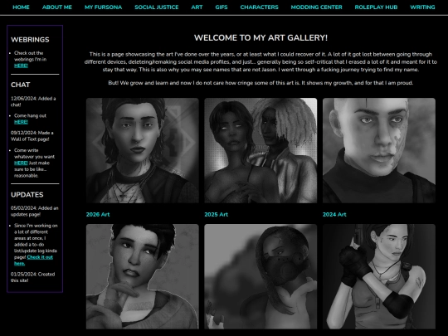Open MY FURSONA in the nav bar
Image resolution: width=448 pixels, height=336 pixels.
(x=103, y=7)
